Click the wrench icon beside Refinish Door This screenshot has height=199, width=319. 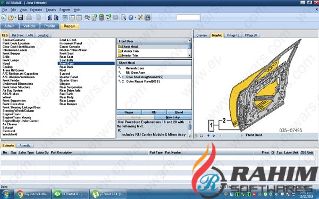tap(120, 68)
